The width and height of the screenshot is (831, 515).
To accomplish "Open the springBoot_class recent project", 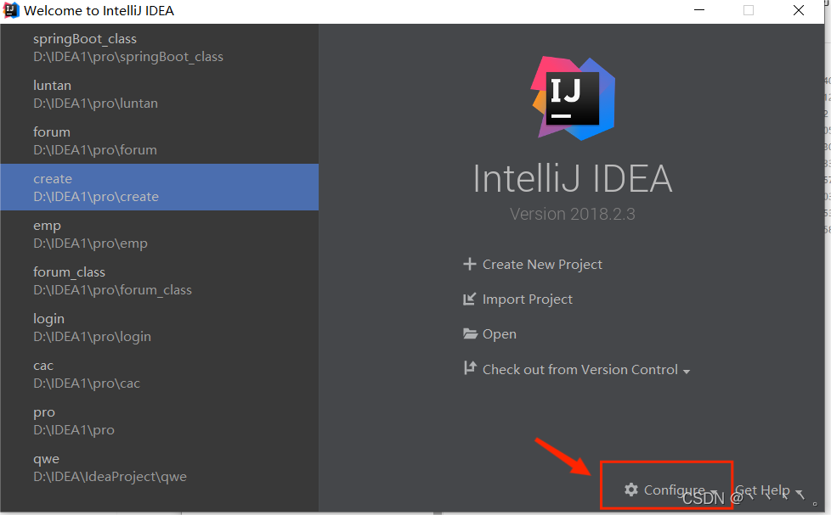I will [x=160, y=48].
